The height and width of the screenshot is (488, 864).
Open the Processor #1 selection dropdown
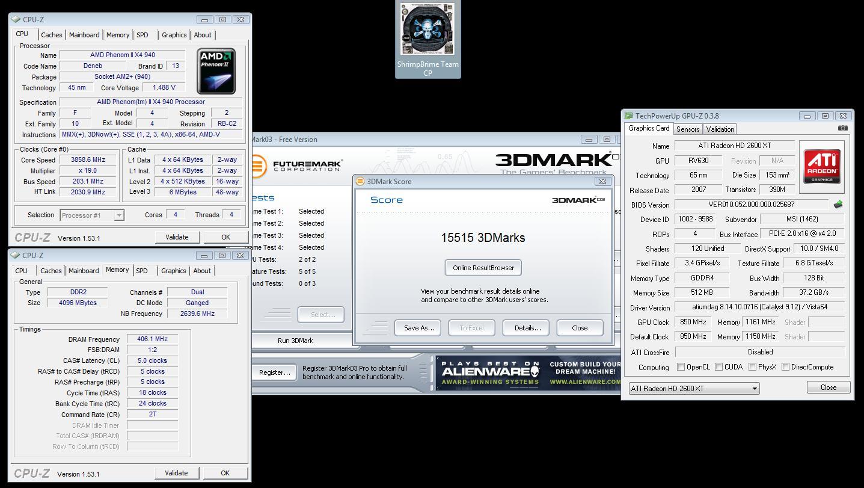click(92, 215)
